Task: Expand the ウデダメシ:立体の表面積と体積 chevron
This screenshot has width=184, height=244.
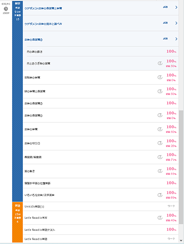Action: pyautogui.click(x=176, y=7)
